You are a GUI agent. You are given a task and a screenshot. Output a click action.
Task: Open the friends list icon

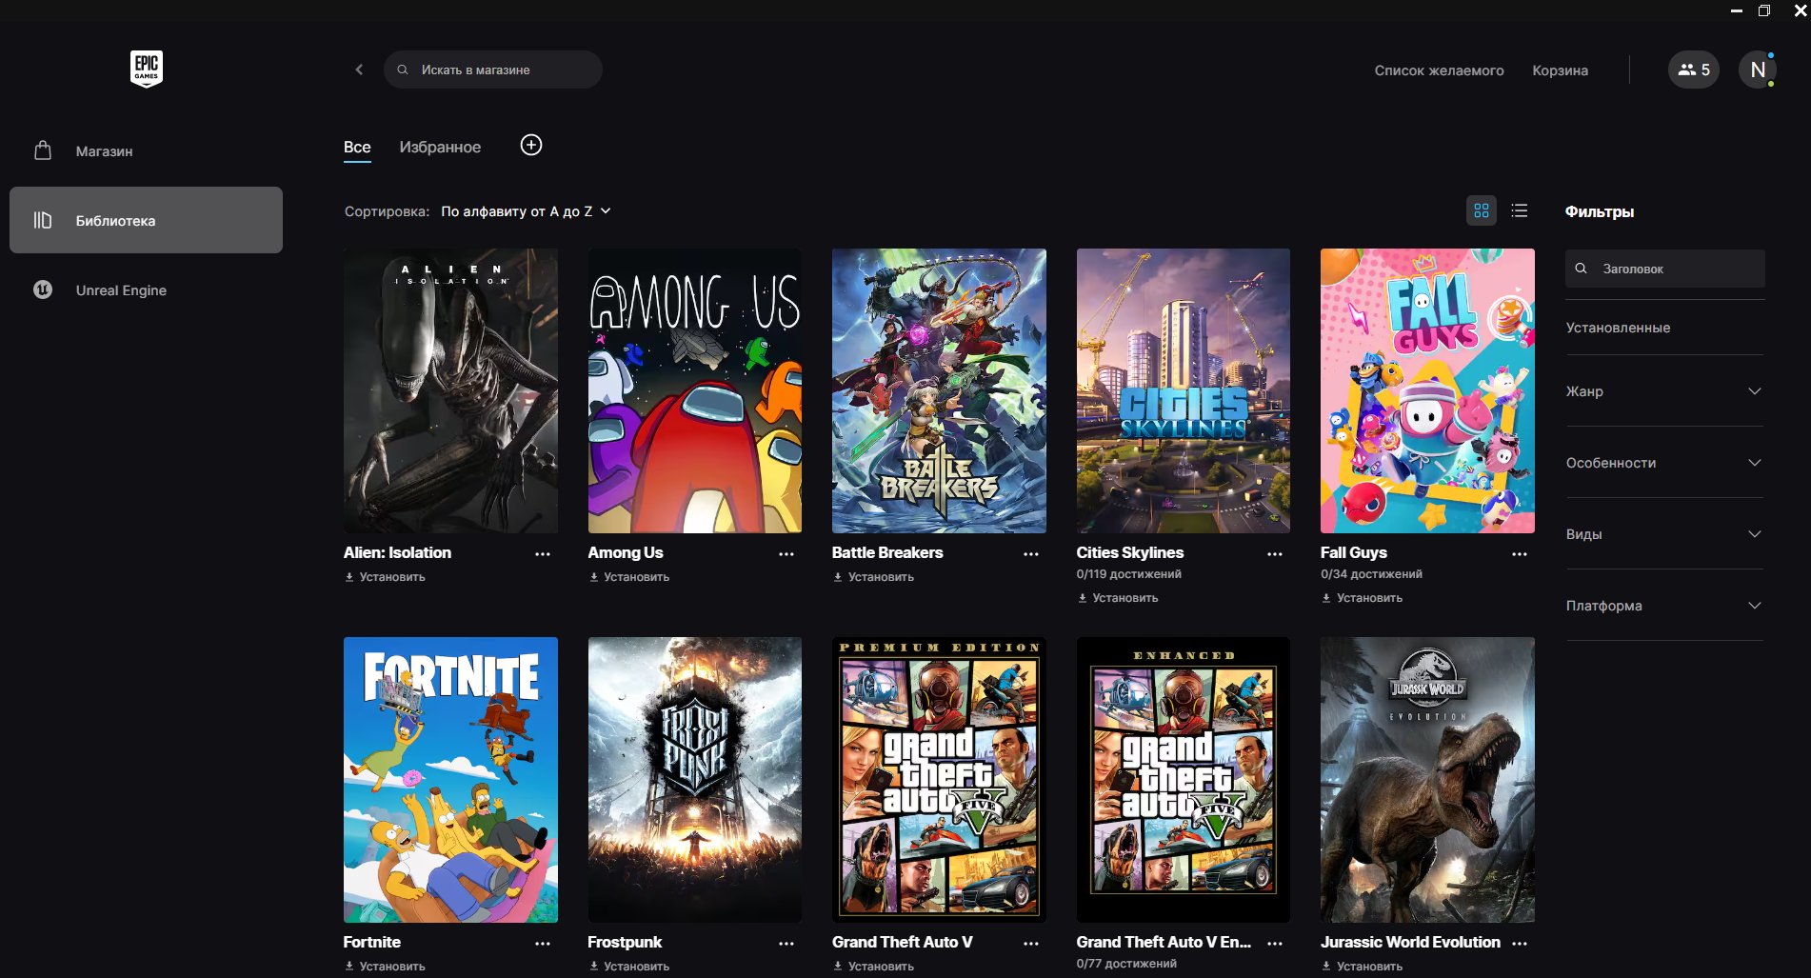click(x=1693, y=70)
